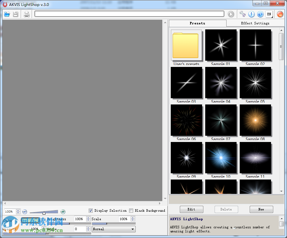Click the Edit preset button

click(191, 209)
